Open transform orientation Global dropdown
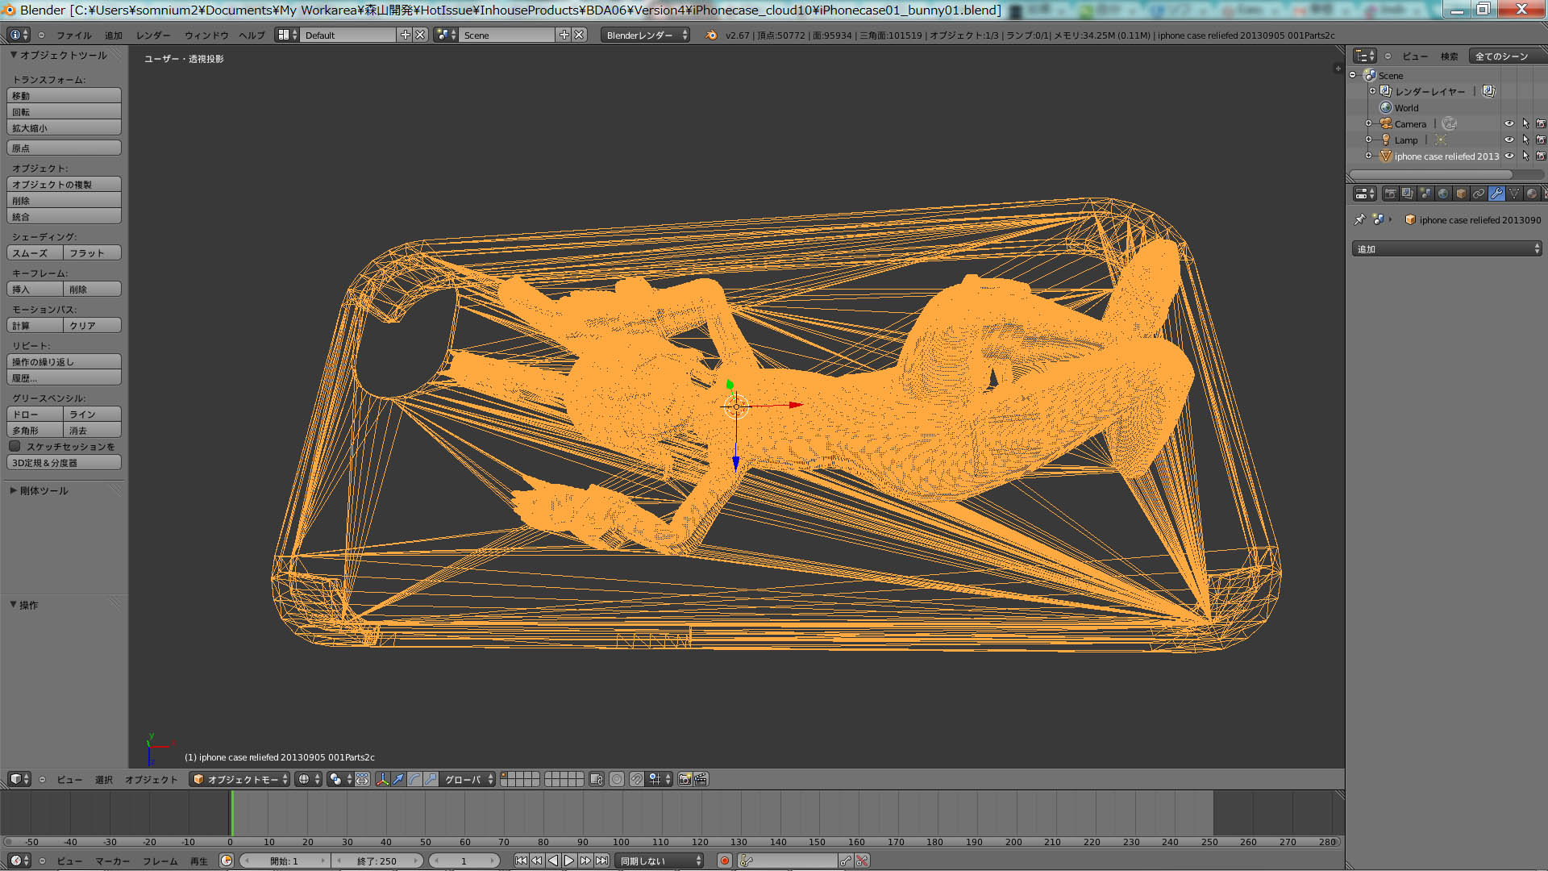The image size is (1548, 871). click(468, 779)
